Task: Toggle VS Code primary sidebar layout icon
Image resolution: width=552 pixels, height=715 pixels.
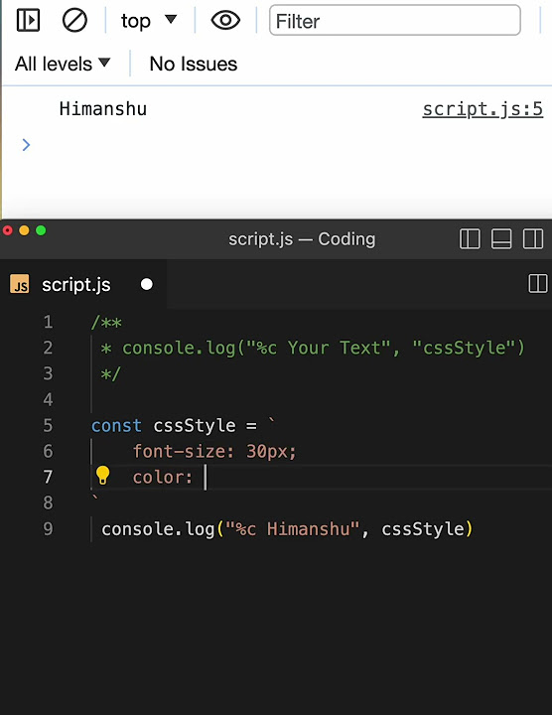Action: point(470,238)
